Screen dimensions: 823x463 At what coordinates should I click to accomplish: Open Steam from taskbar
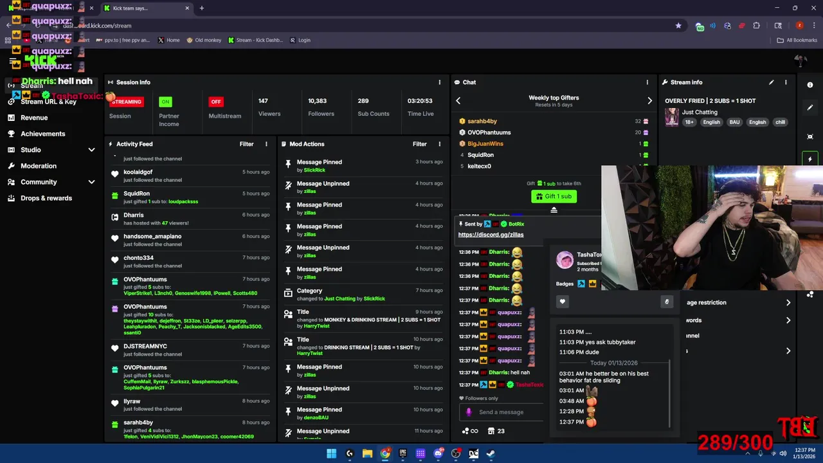pyautogui.click(x=490, y=453)
